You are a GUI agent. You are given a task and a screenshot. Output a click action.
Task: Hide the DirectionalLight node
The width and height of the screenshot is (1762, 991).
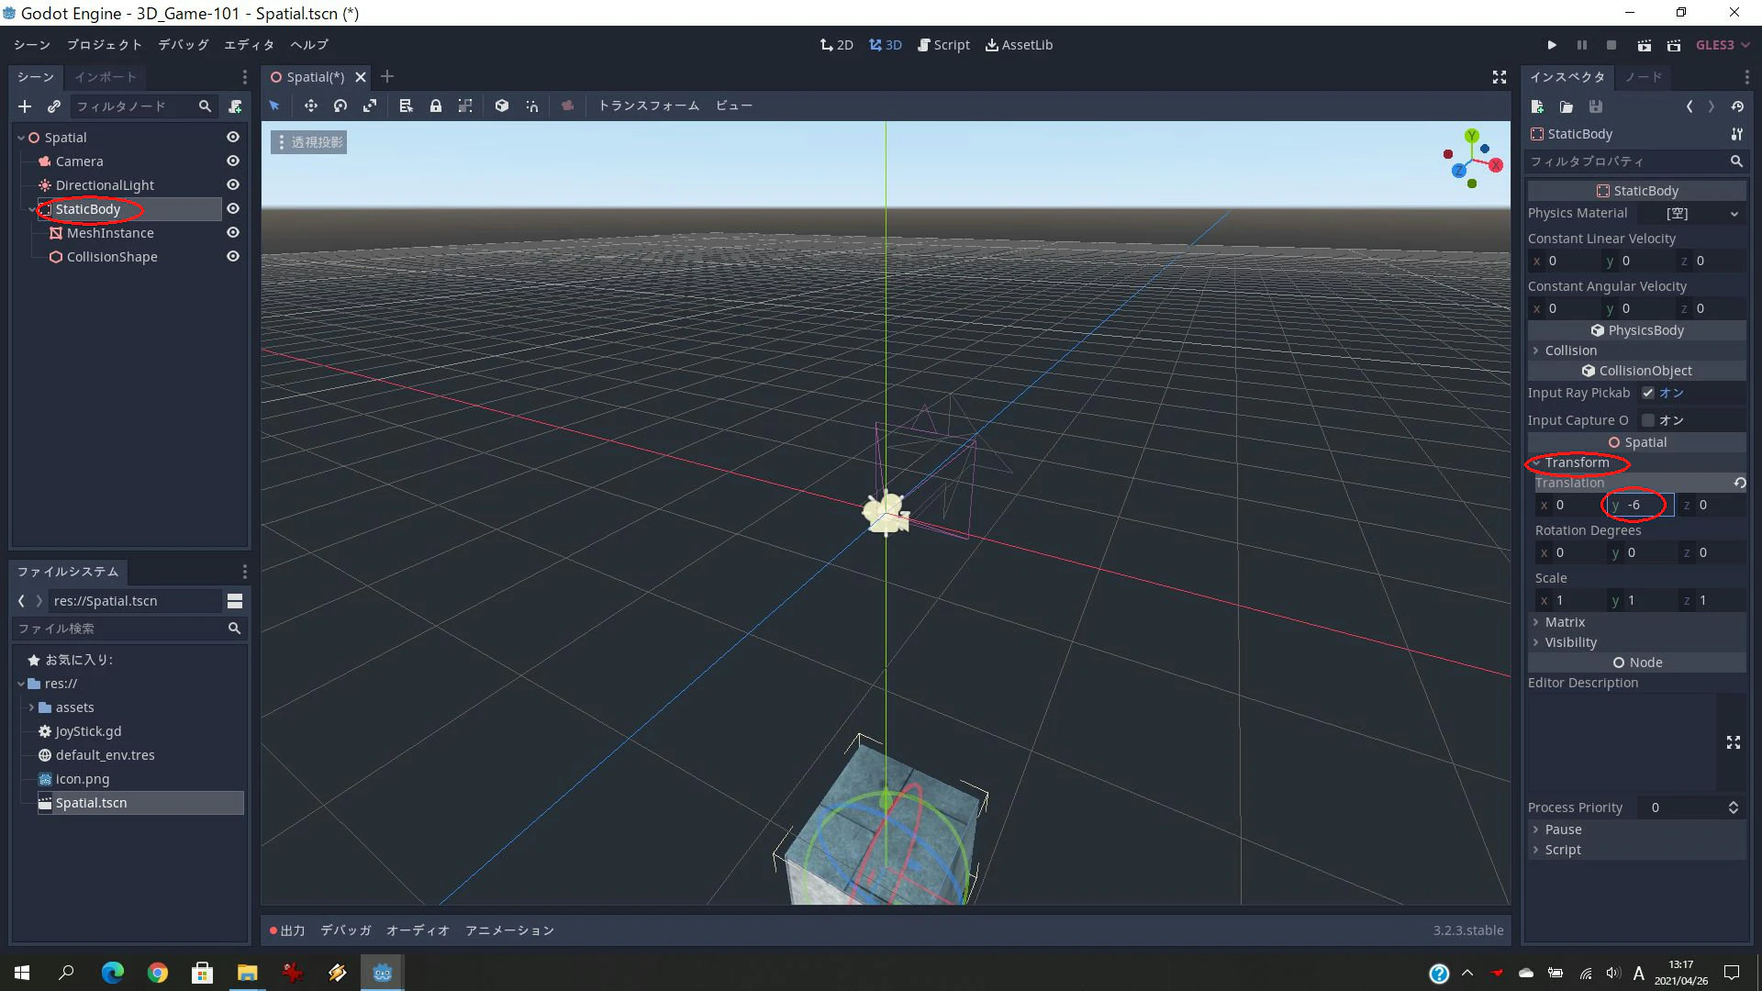(233, 184)
